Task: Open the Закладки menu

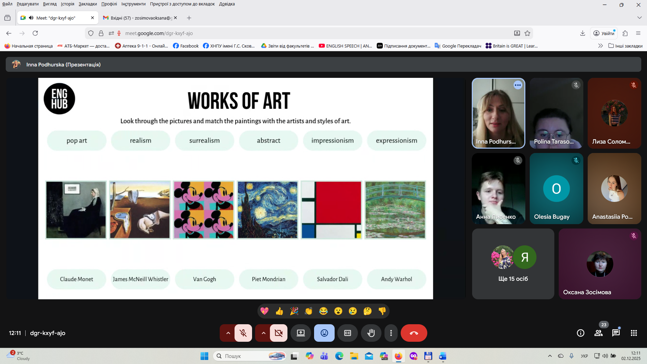Action: pos(88,4)
